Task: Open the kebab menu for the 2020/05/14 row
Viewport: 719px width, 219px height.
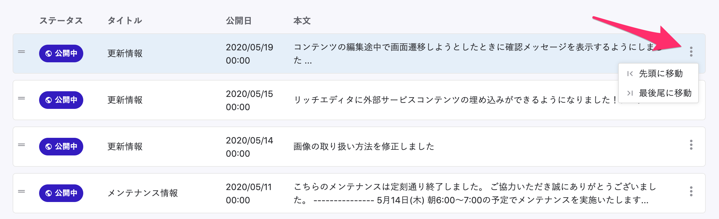Action: coord(691,145)
